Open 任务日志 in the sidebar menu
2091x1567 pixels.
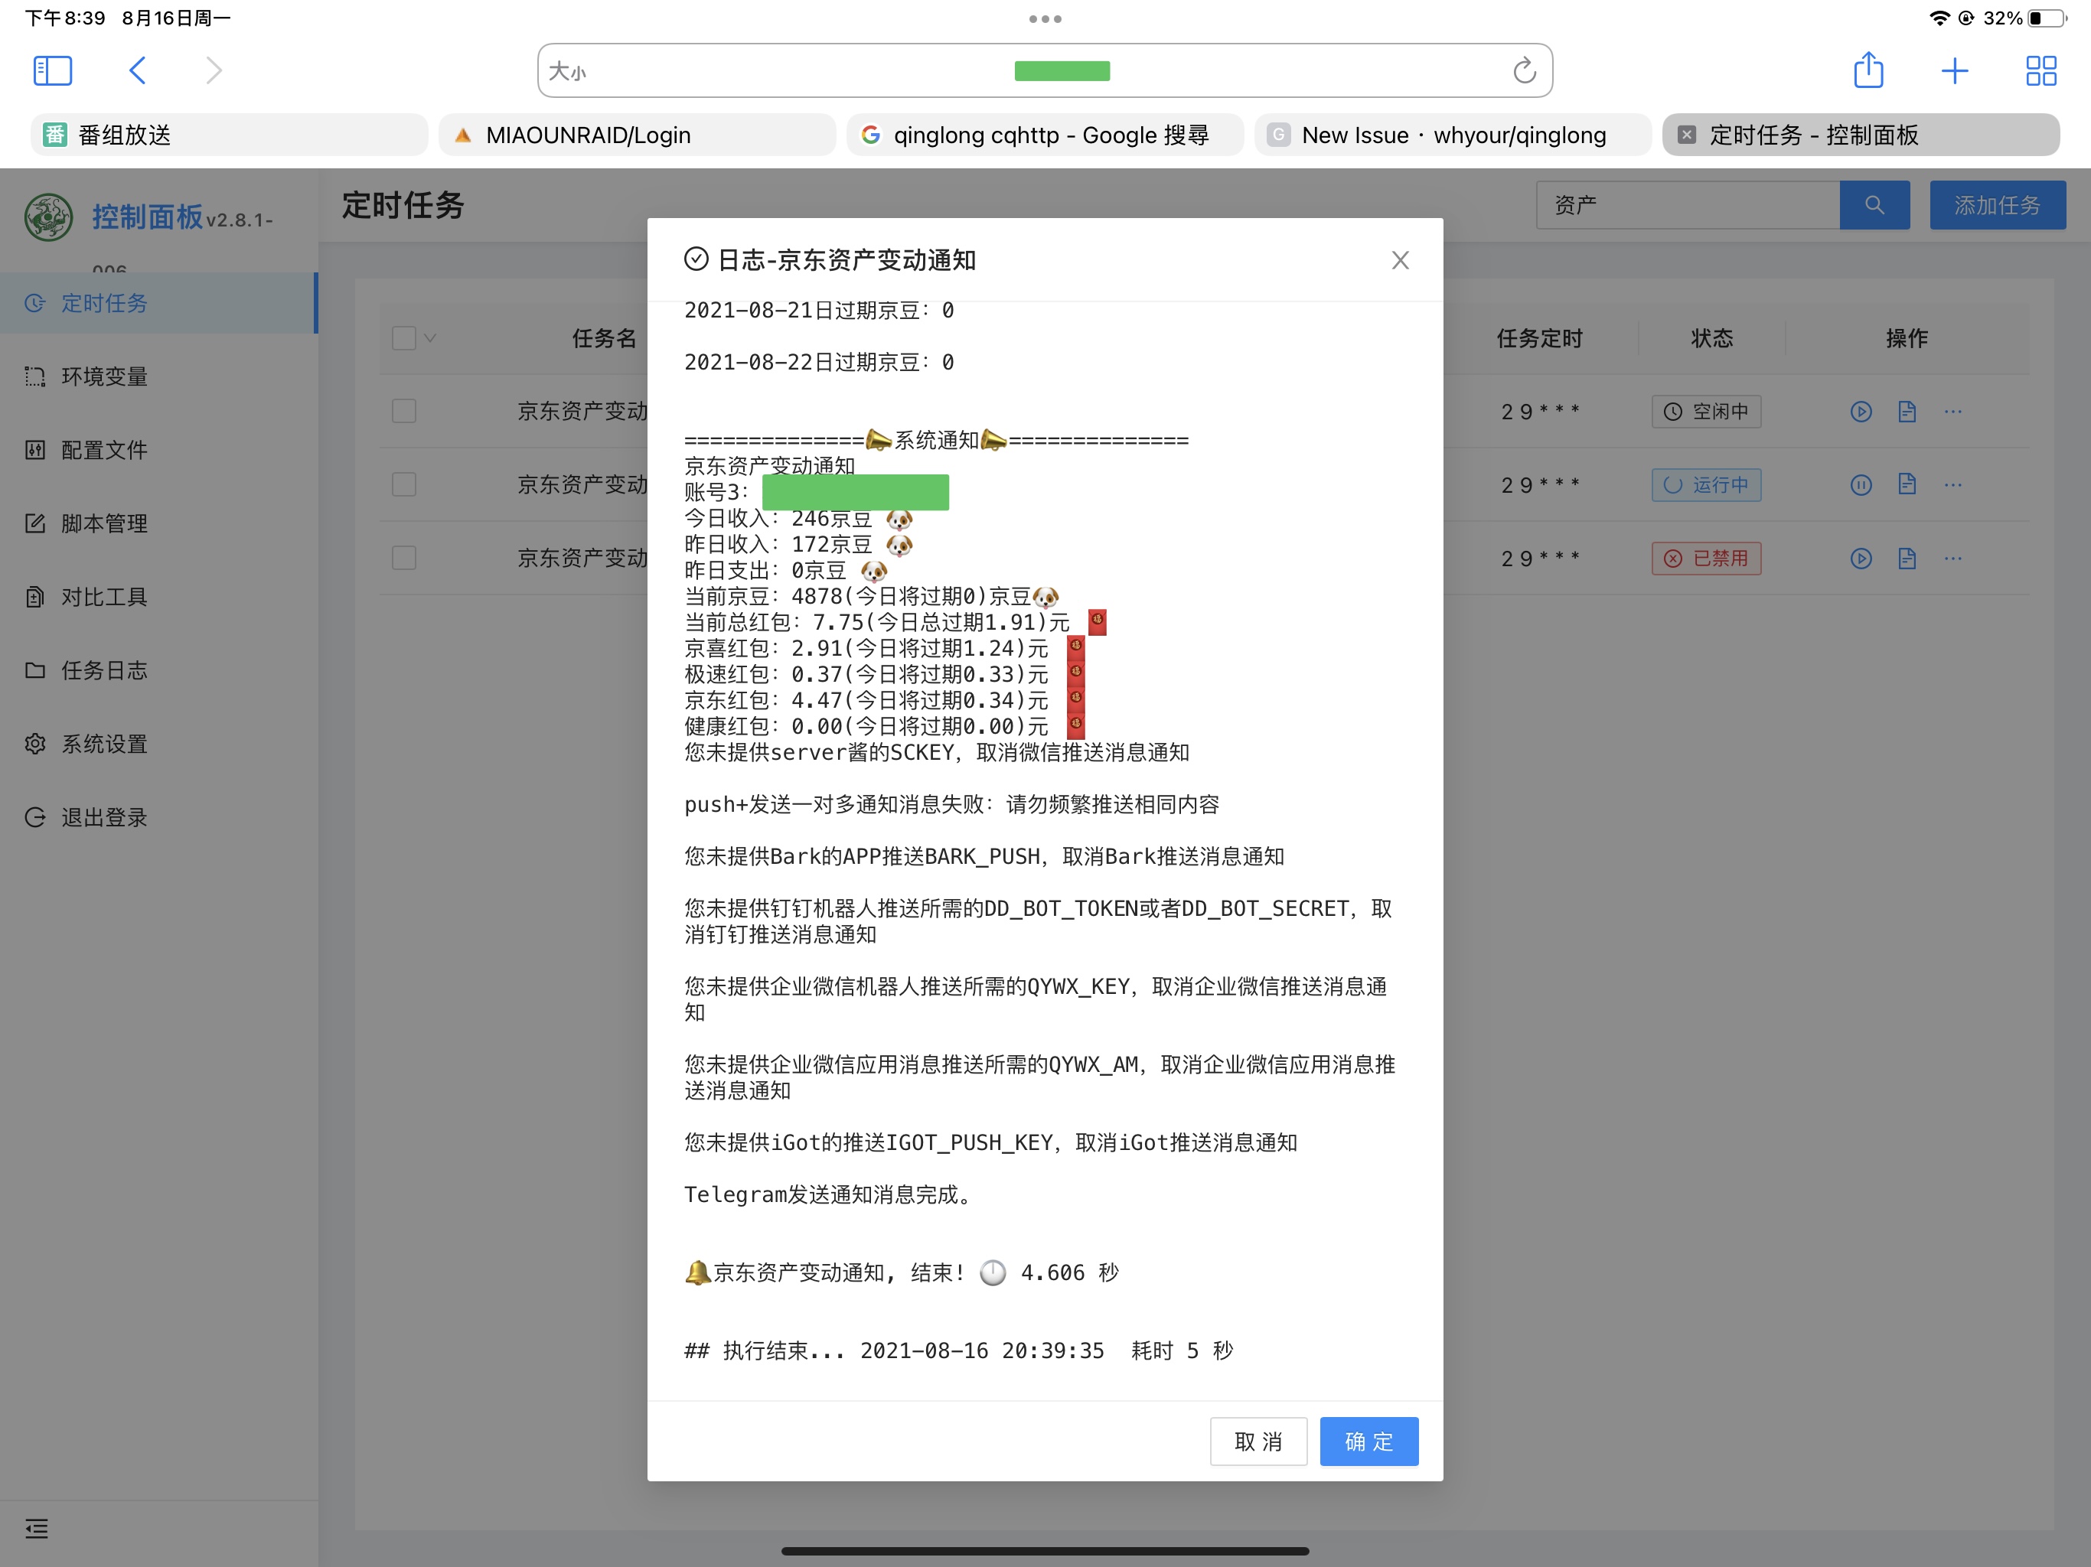[158, 671]
